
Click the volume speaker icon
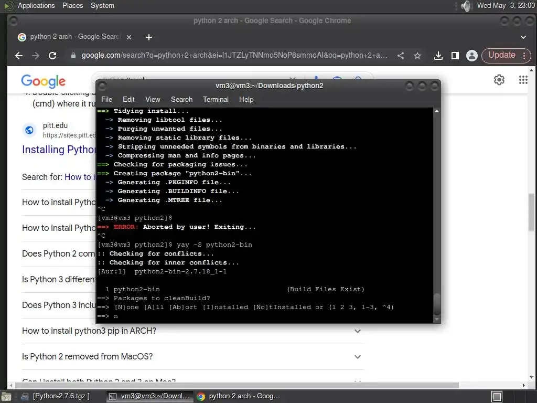coord(466,6)
